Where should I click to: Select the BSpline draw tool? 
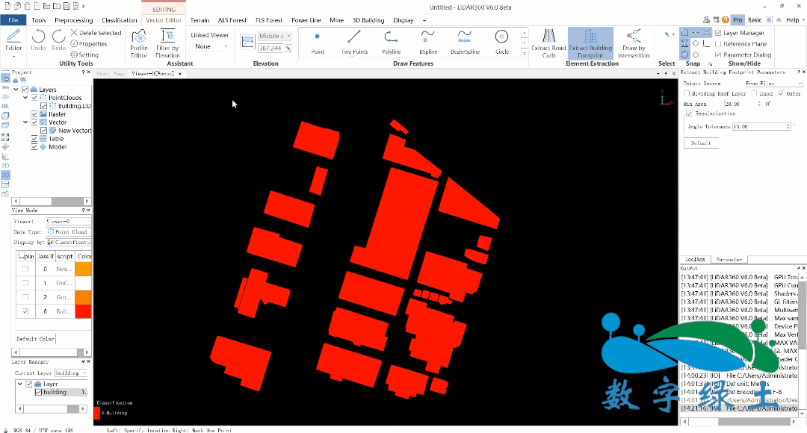[x=427, y=42]
